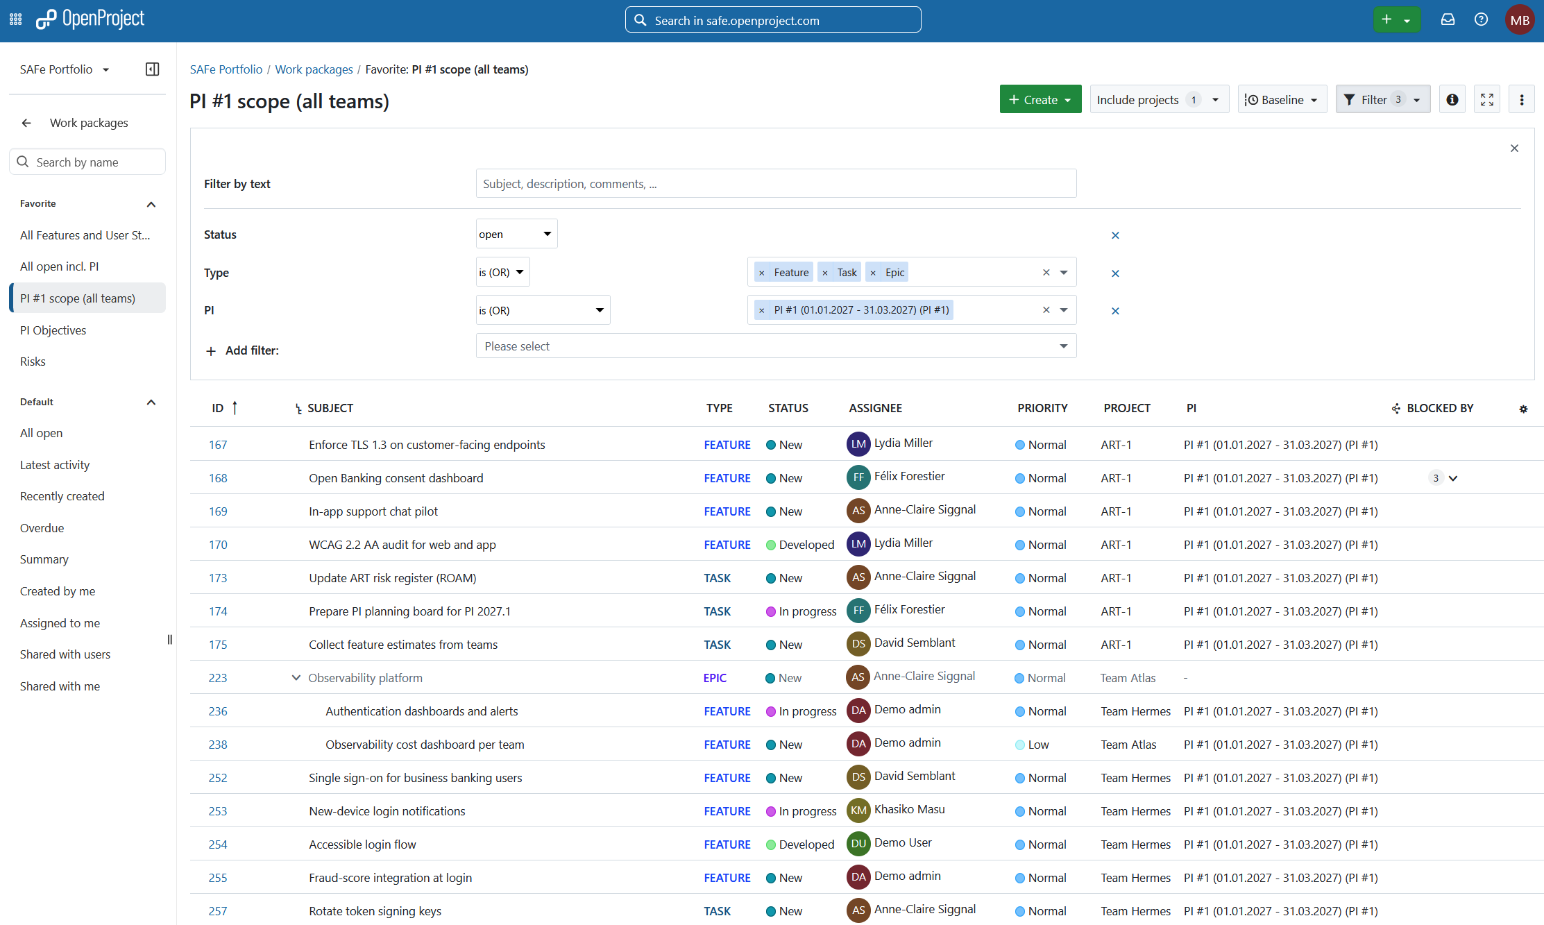Open the MB user avatar menu
1544x925 pixels.
1519,19
